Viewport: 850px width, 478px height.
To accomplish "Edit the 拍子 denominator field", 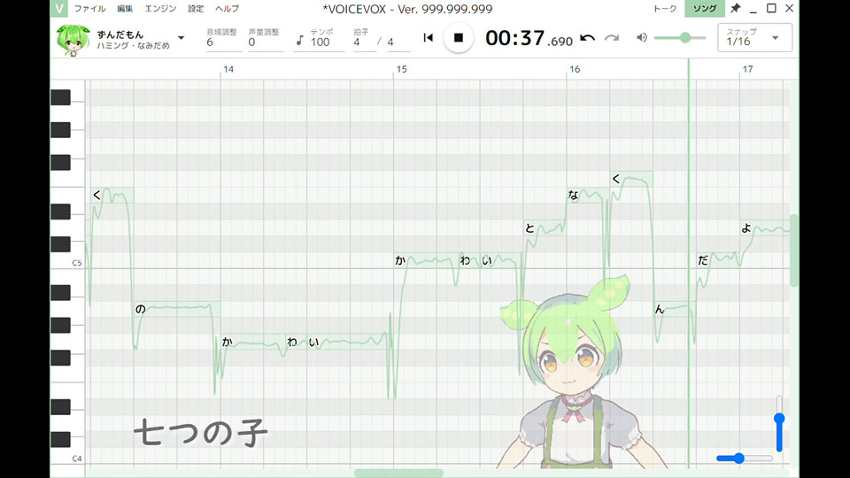I will [x=398, y=42].
